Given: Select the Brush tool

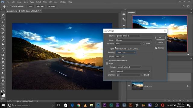Looking at the screenshot, I should tap(3, 40).
